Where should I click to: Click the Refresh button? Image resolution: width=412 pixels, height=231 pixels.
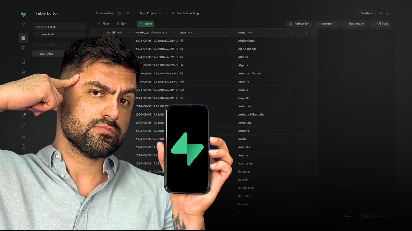point(348,216)
